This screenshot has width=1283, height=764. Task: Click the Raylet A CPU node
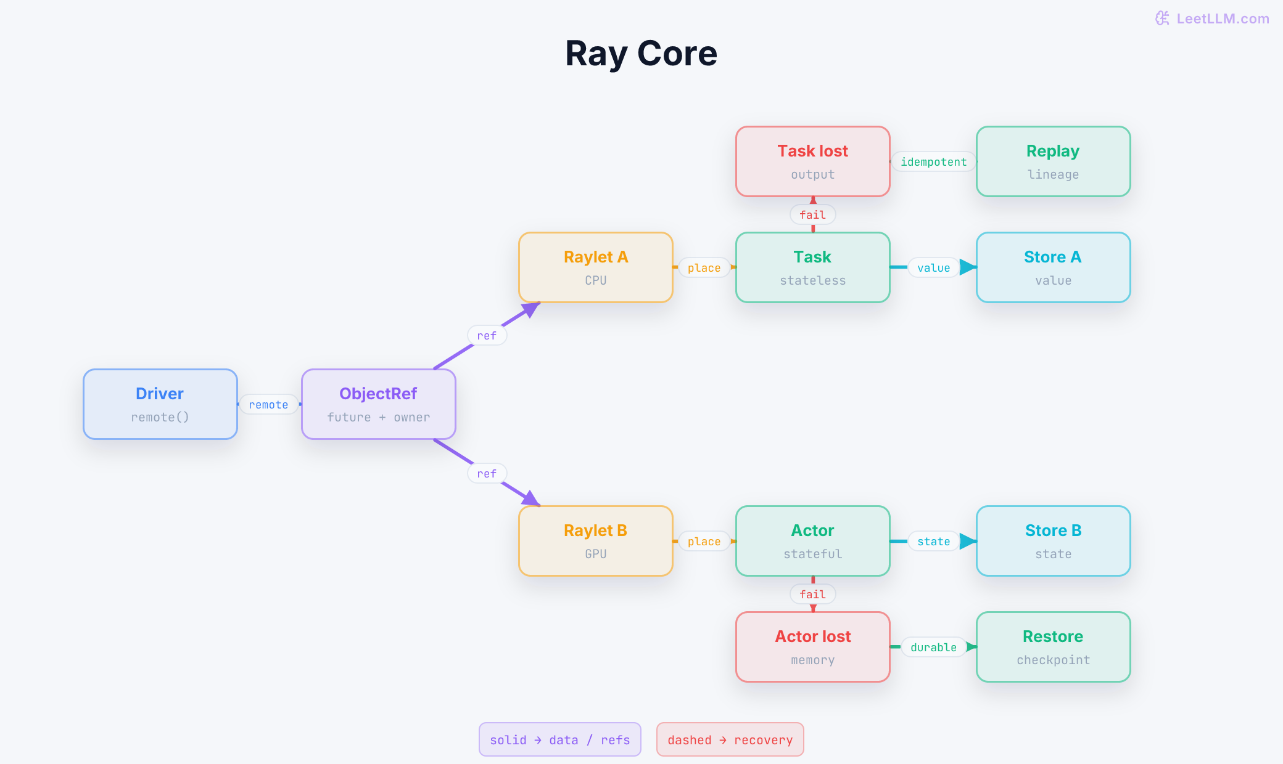(596, 267)
